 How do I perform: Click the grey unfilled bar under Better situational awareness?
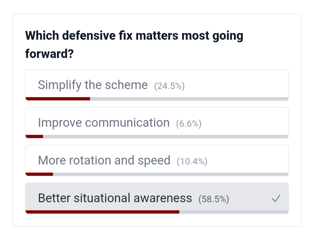(234, 212)
